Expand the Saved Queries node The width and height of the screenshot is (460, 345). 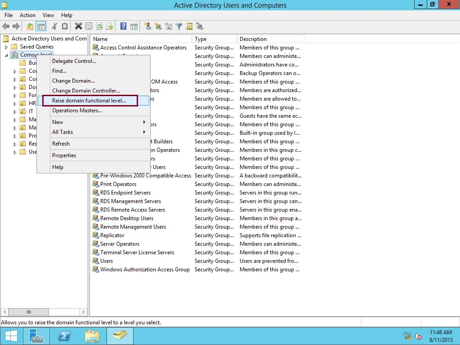(6, 47)
